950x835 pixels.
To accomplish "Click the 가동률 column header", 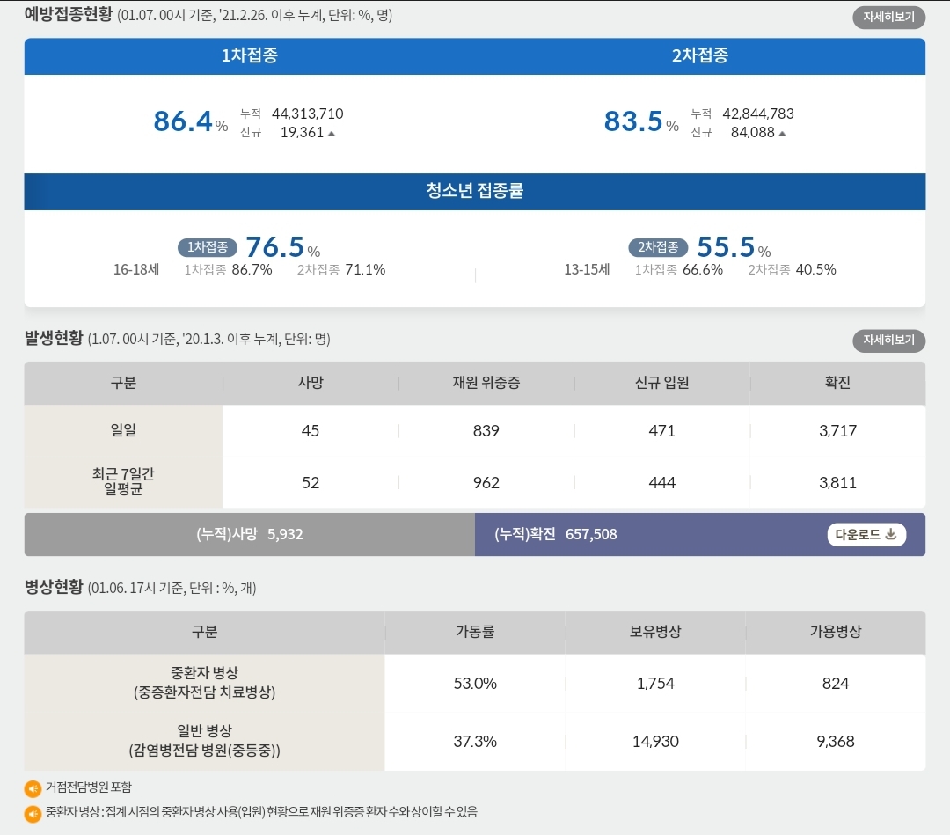I will coord(475,632).
